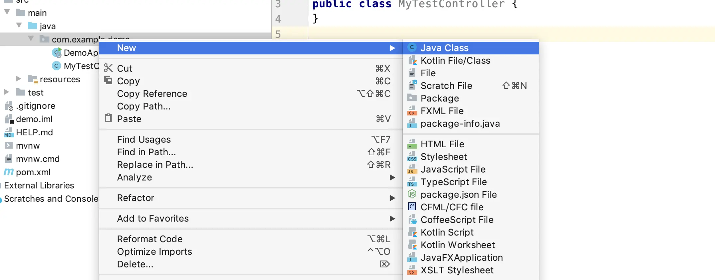Expand the resources folder arrow

click(19, 79)
